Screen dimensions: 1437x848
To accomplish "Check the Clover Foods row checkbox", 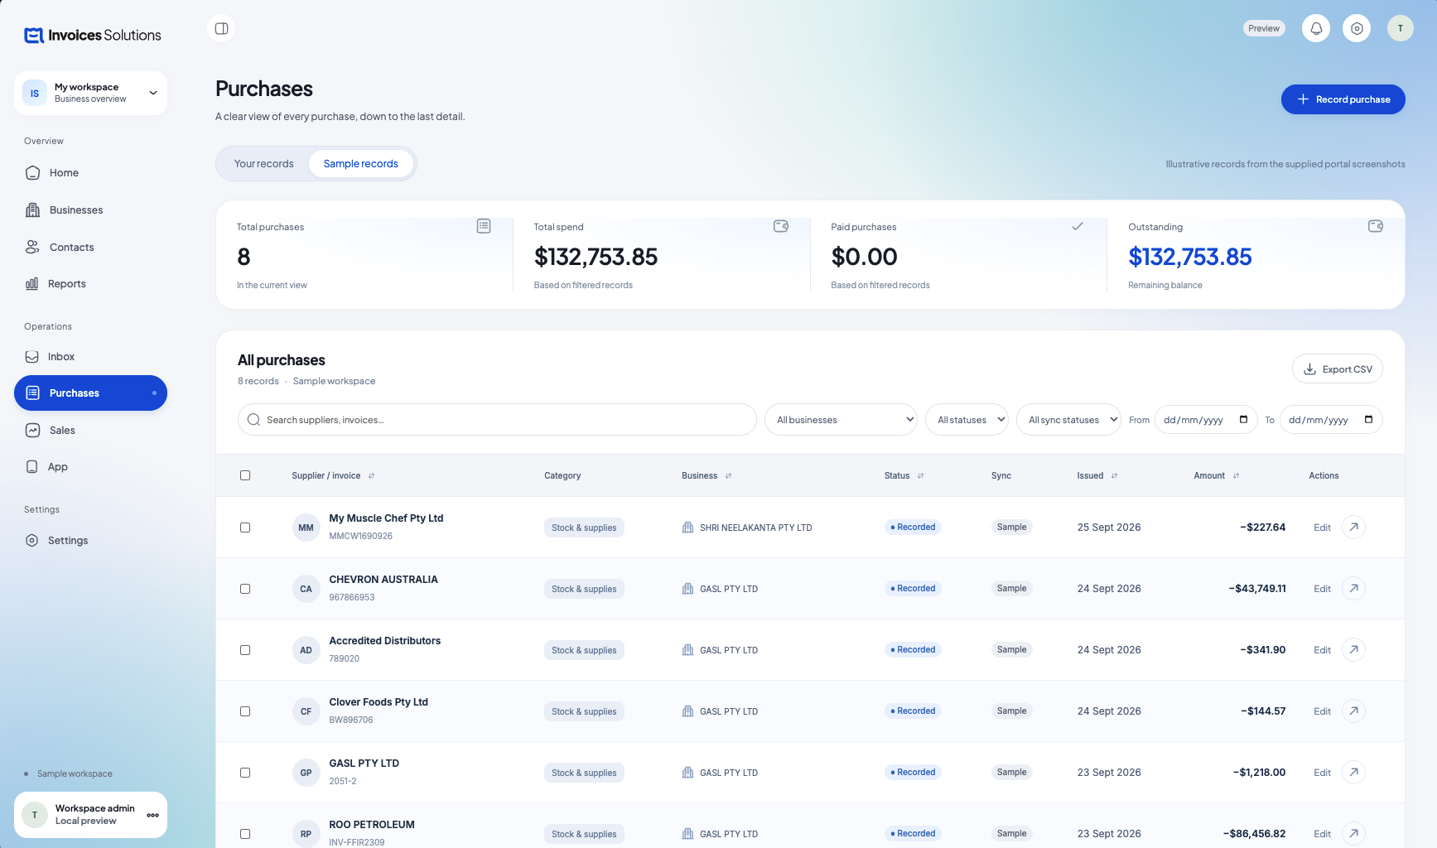I will point(245,711).
